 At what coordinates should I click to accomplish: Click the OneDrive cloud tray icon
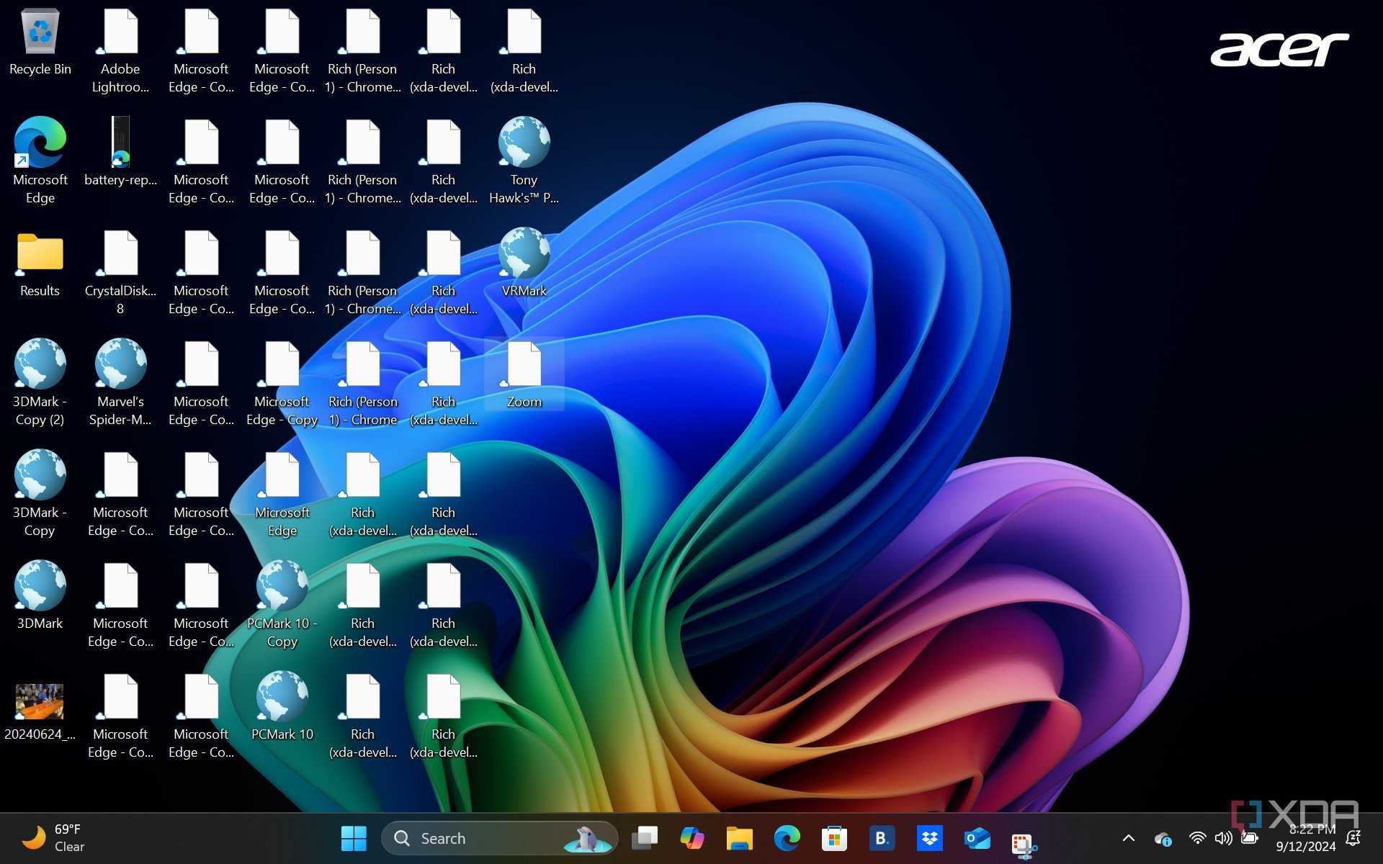(x=1163, y=839)
